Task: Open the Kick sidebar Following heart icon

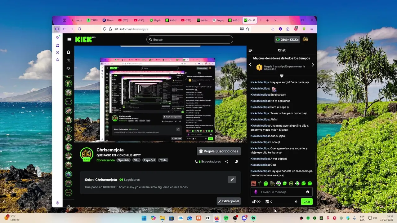Action: coord(69,69)
